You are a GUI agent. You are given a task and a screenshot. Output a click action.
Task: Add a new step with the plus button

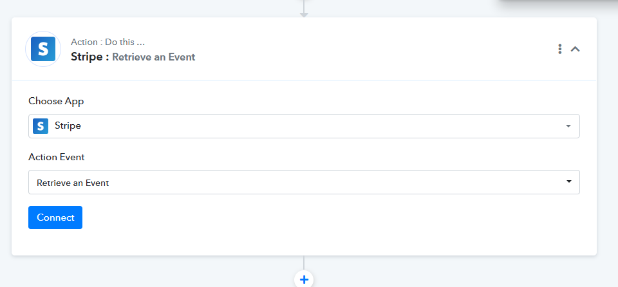[x=304, y=279]
